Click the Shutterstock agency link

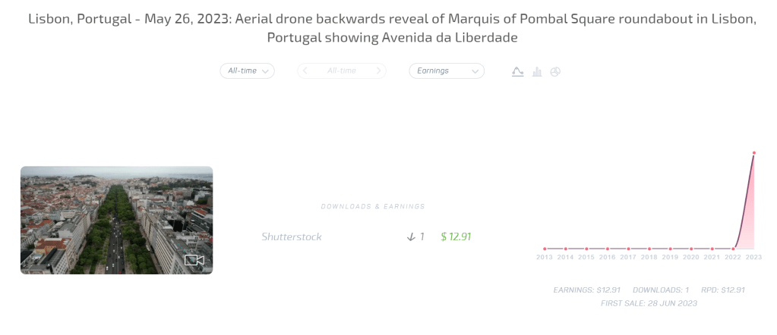[292, 236]
